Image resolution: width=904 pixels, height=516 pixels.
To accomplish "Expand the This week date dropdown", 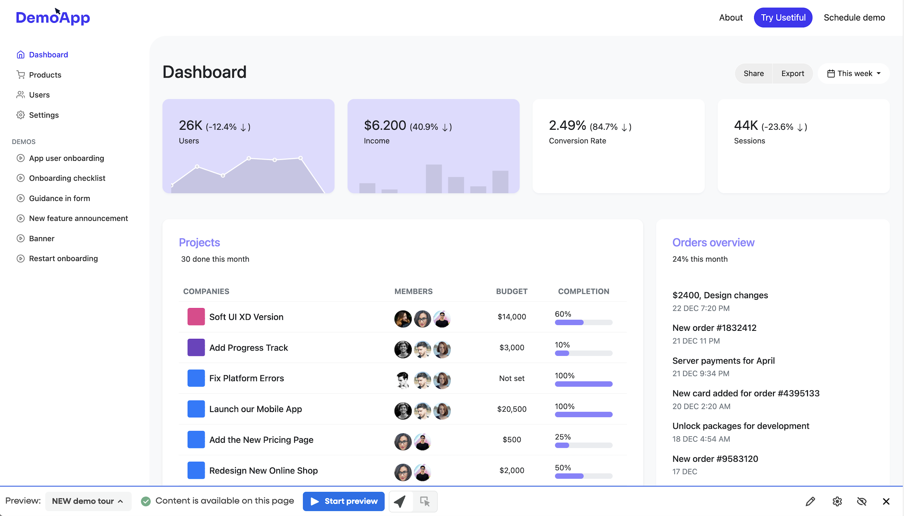I will click(x=854, y=74).
